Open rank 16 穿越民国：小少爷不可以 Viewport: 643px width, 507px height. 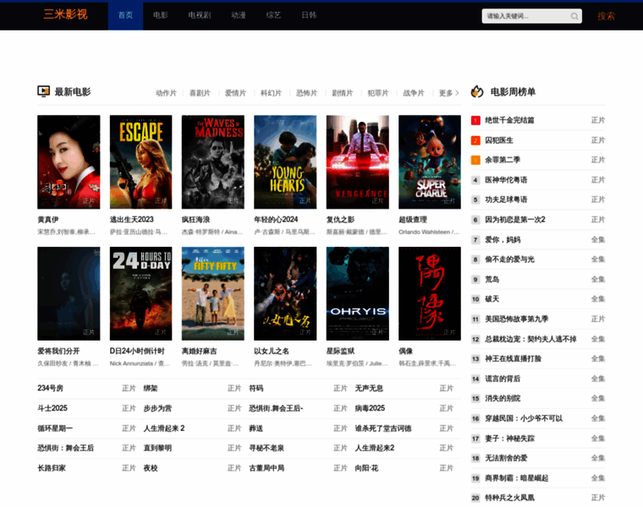(524, 418)
